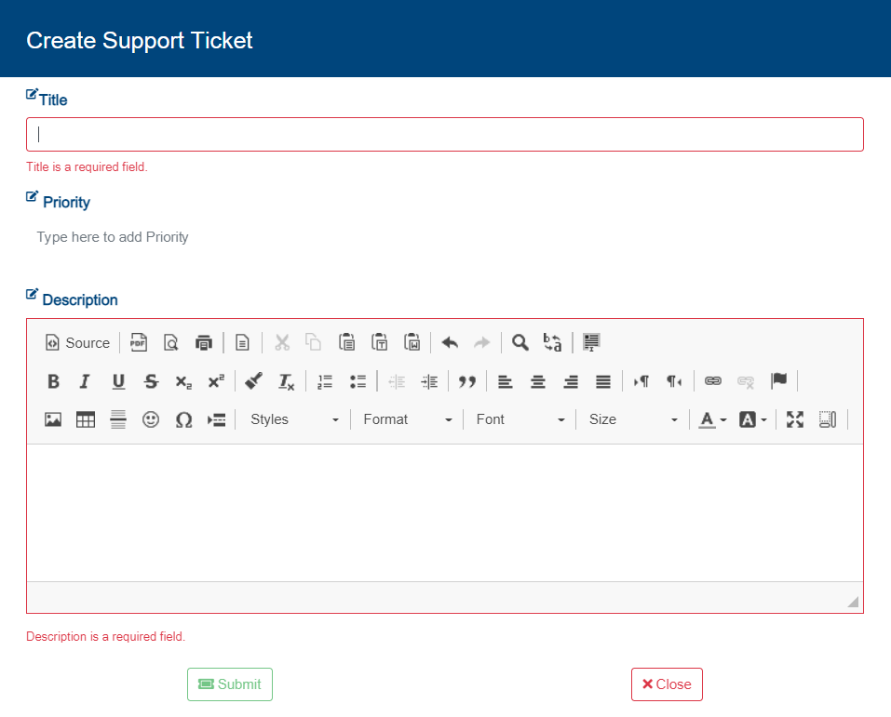Insert a table
The height and width of the screenshot is (717, 891).
pos(86,419)
